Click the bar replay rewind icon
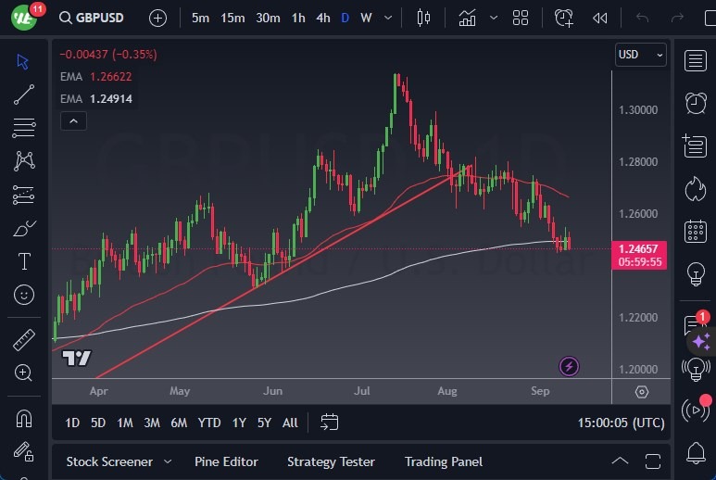Viewport: 716px width, 480px height. 600,18
